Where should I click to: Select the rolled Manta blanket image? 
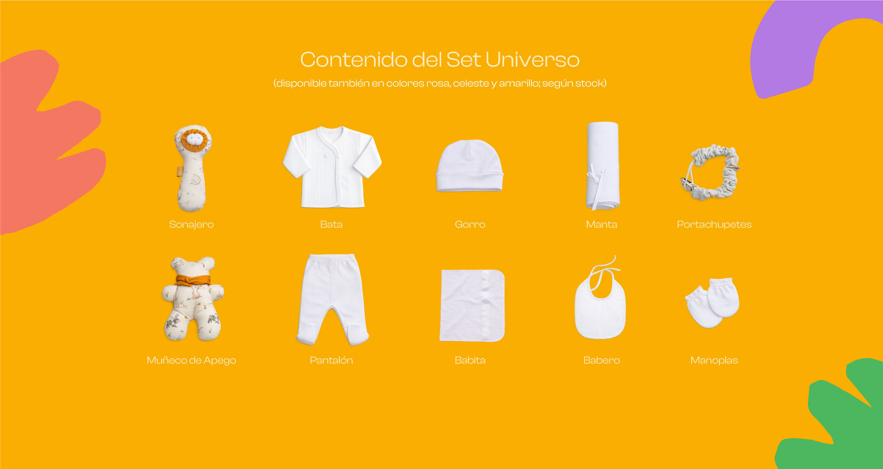pyautogui.click(x=602, y=166)
